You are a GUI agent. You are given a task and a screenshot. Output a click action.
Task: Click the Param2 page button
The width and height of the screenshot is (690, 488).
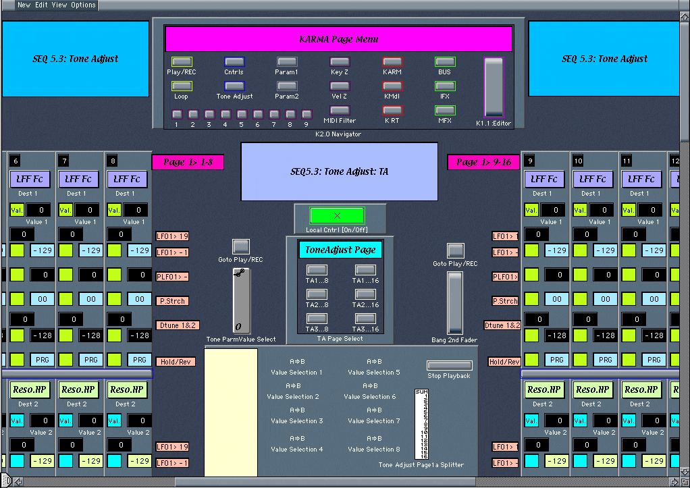287,86
